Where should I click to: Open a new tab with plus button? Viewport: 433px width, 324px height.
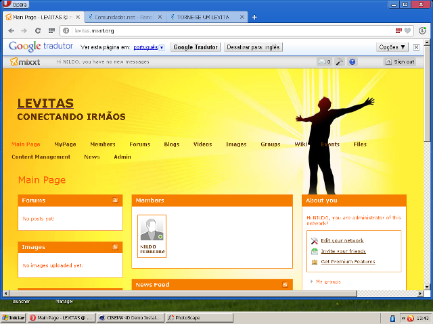[254, 18]
